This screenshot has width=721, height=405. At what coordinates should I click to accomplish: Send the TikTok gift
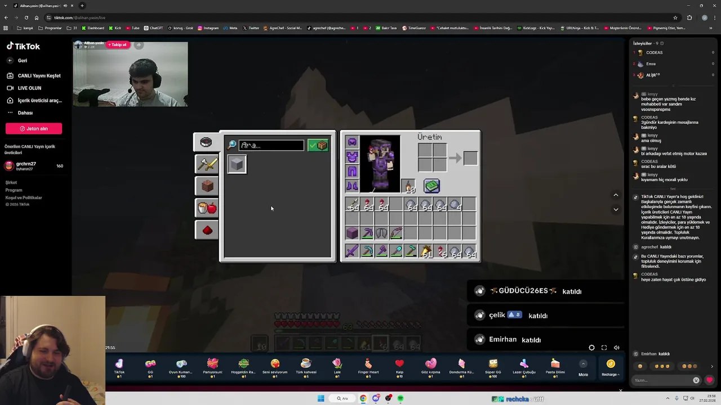[119, 367]
